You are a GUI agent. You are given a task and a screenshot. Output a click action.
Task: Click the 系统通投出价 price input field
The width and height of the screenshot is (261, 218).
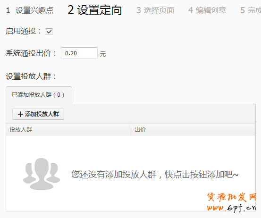tap(79, 53)
